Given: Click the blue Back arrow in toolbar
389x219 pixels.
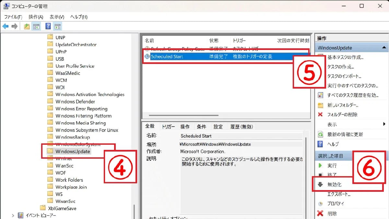Looking at the screenshot, I should pyautogui.click(x=6, y=27).
